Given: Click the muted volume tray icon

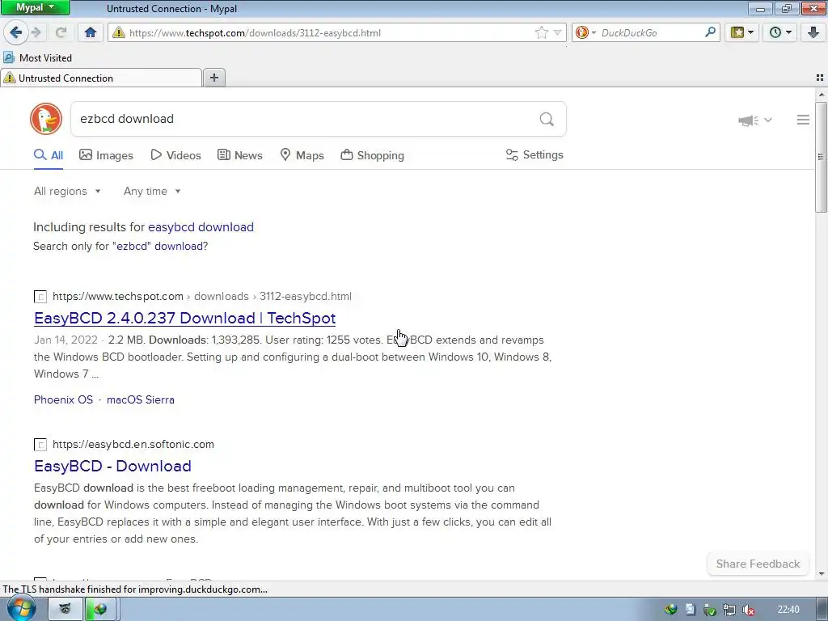Looking at the screenshot, I should [x=748, y=610].
